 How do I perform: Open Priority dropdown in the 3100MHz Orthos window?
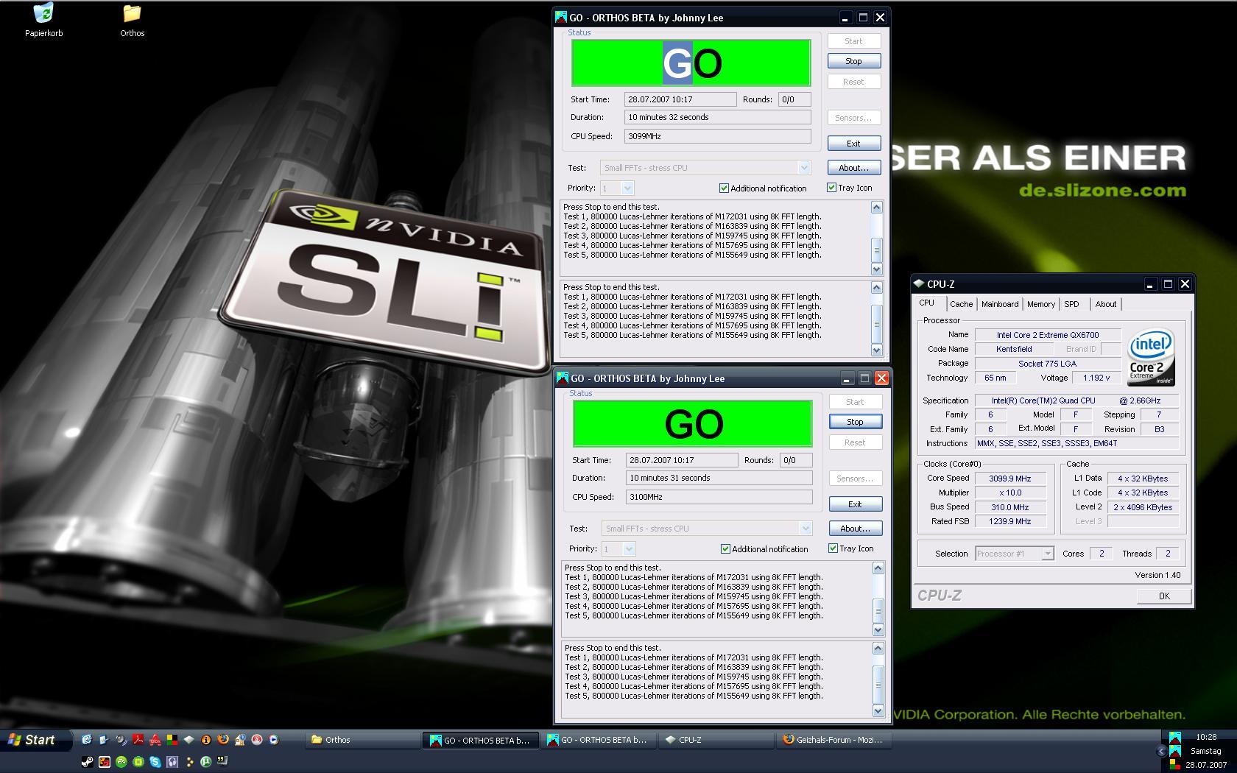pos(629,549)
